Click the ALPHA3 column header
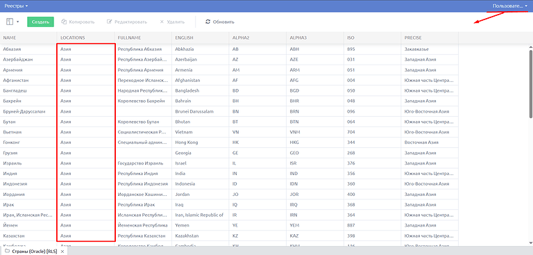Image resolution: width=533 pixels, height=255 pixels. (315, 38)
